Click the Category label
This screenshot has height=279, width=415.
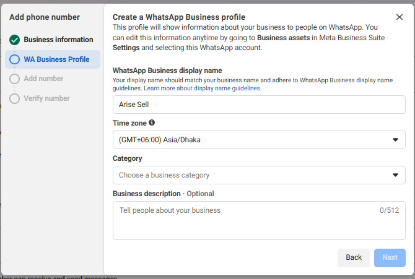(128, 158)
